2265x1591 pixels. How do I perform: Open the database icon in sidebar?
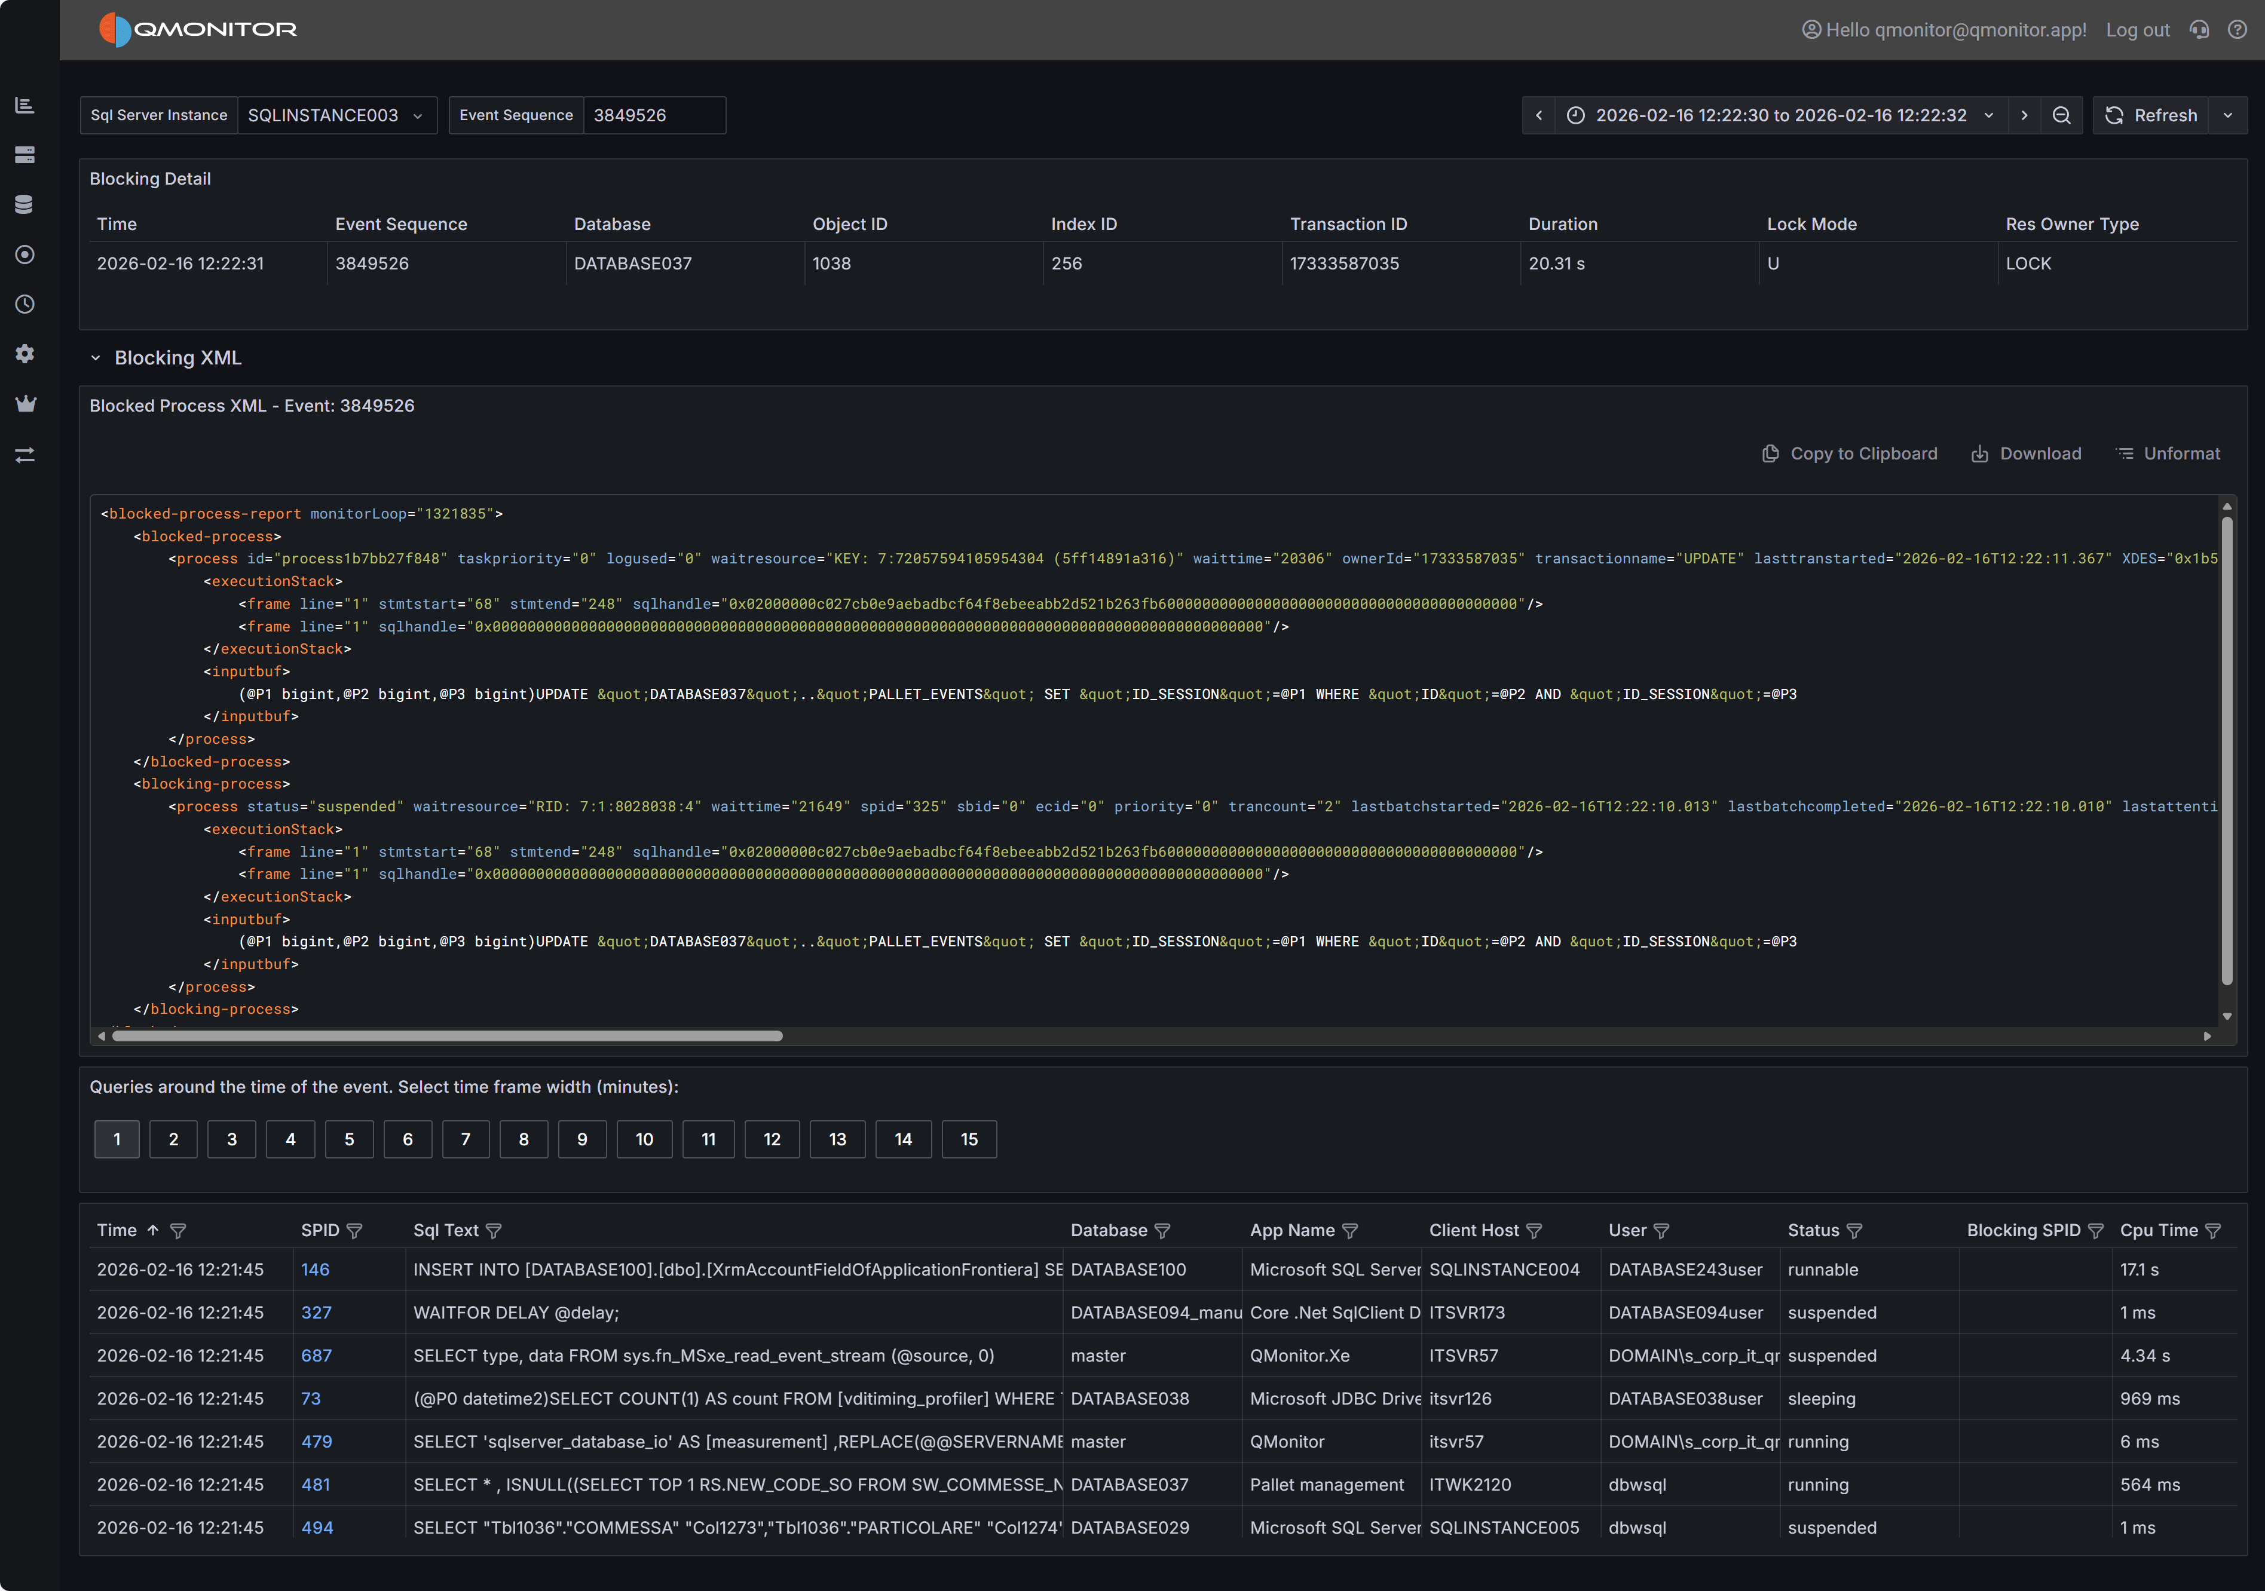click(x=25, y=204)
